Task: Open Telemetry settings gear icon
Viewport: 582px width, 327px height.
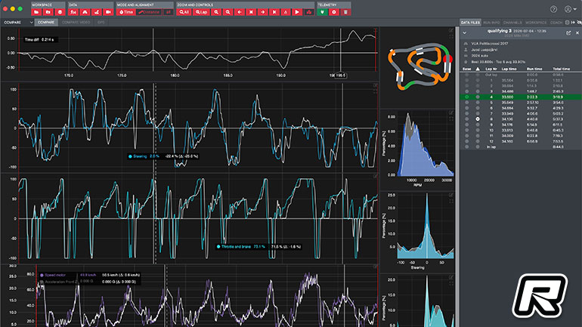Action: (334, 12)
